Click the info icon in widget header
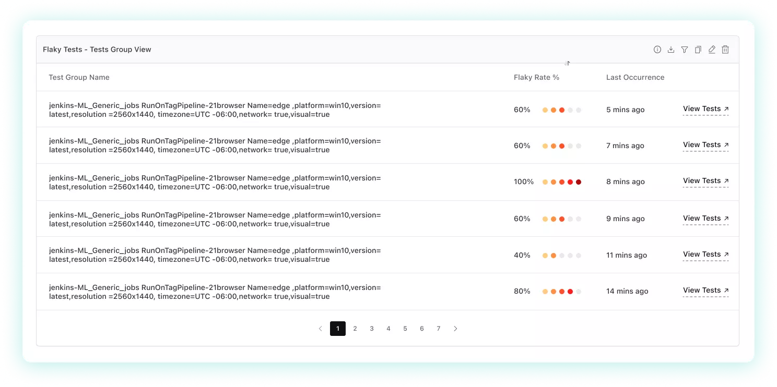Screen dimensions: 777x387 point(657,50)
